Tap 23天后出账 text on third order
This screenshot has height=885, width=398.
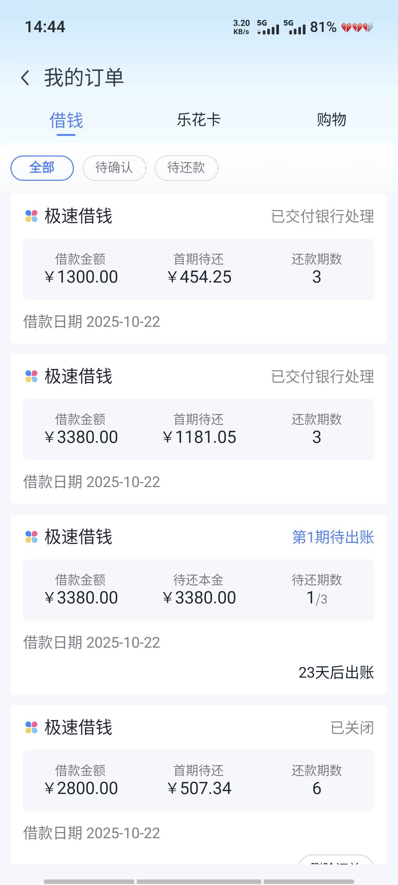point(335,672)
